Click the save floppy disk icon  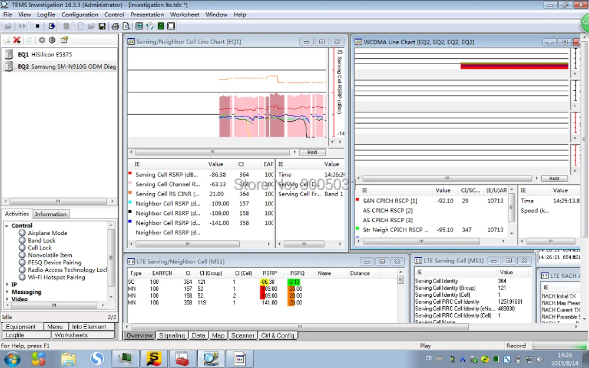pos(102,26)
